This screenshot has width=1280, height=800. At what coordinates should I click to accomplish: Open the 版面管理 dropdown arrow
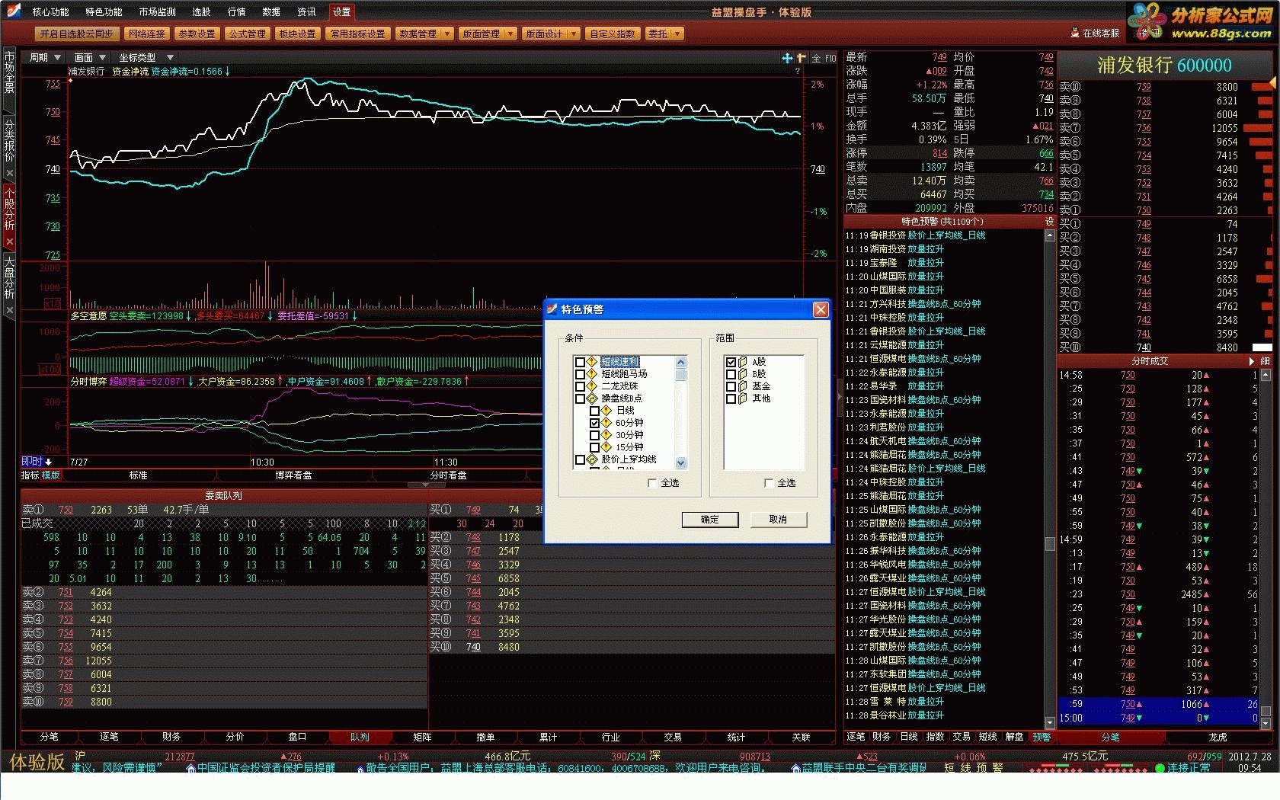click(x=510, y=34)
